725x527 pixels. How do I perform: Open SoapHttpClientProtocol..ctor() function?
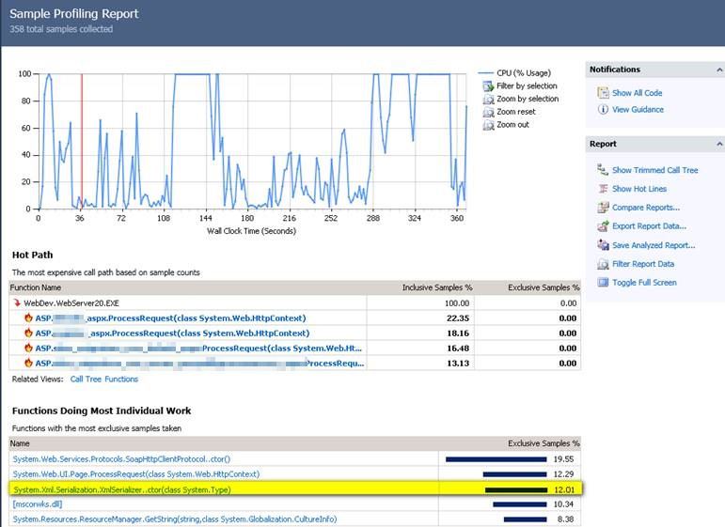coord(121,459)
